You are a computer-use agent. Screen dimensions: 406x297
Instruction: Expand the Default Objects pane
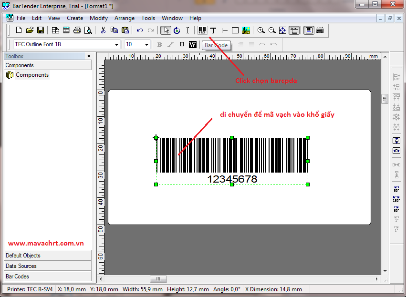(x=48, y=256)
